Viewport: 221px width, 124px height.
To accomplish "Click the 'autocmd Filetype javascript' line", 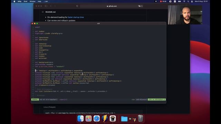I will (x=74, y=75).
